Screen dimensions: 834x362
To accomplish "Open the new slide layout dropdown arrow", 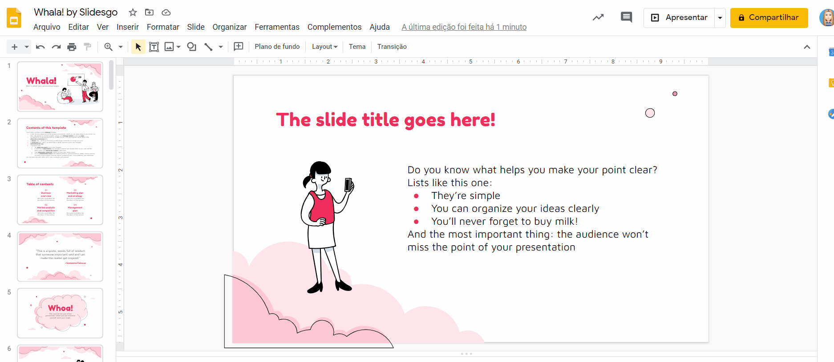I will (x=27, y=47).
